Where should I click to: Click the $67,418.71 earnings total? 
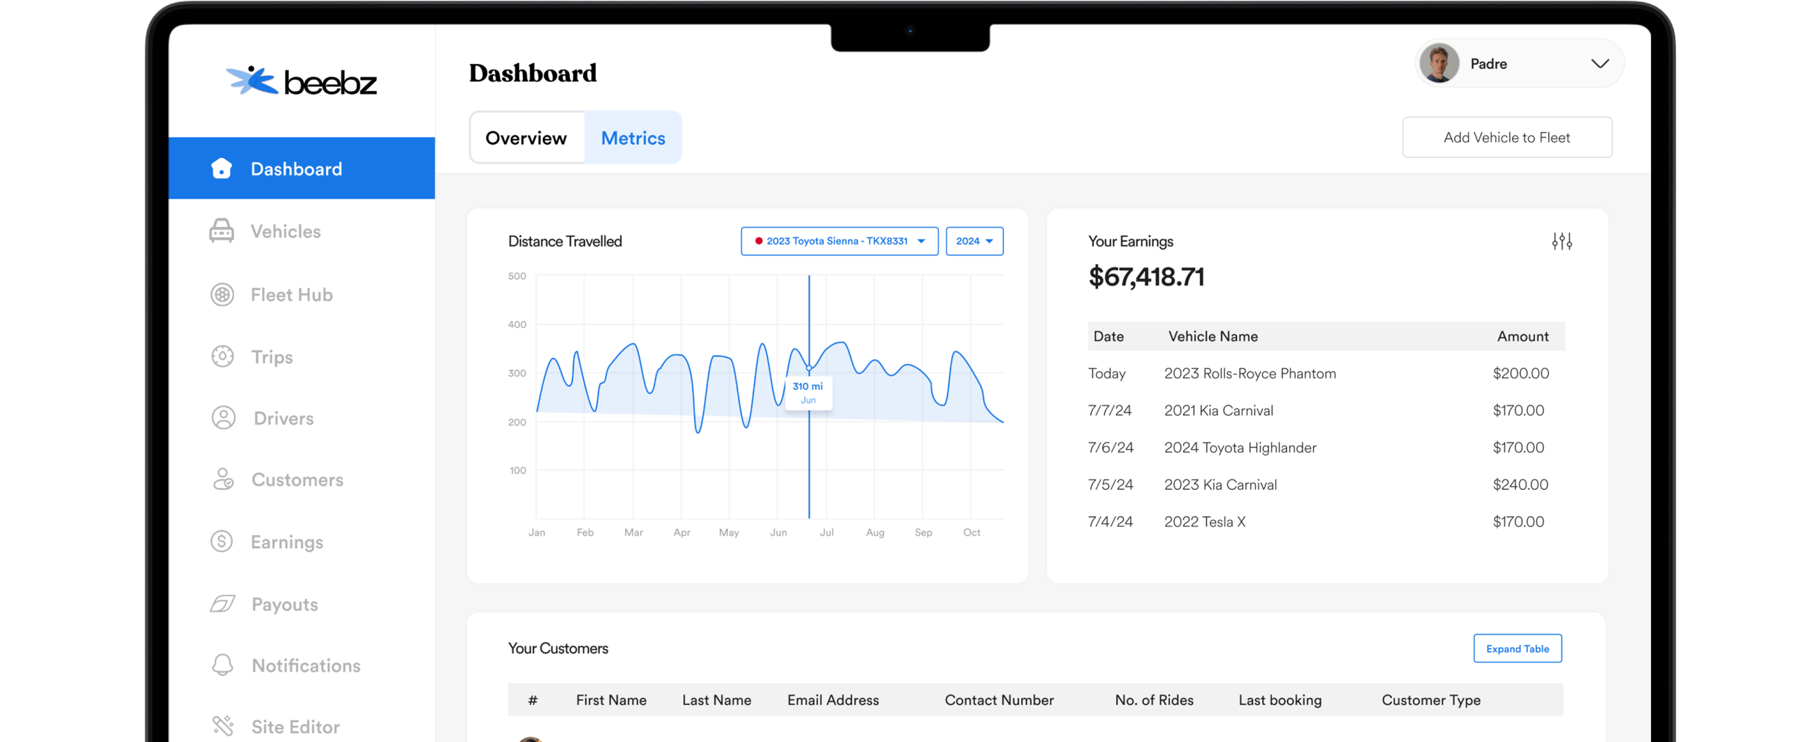coord(1146,277)
